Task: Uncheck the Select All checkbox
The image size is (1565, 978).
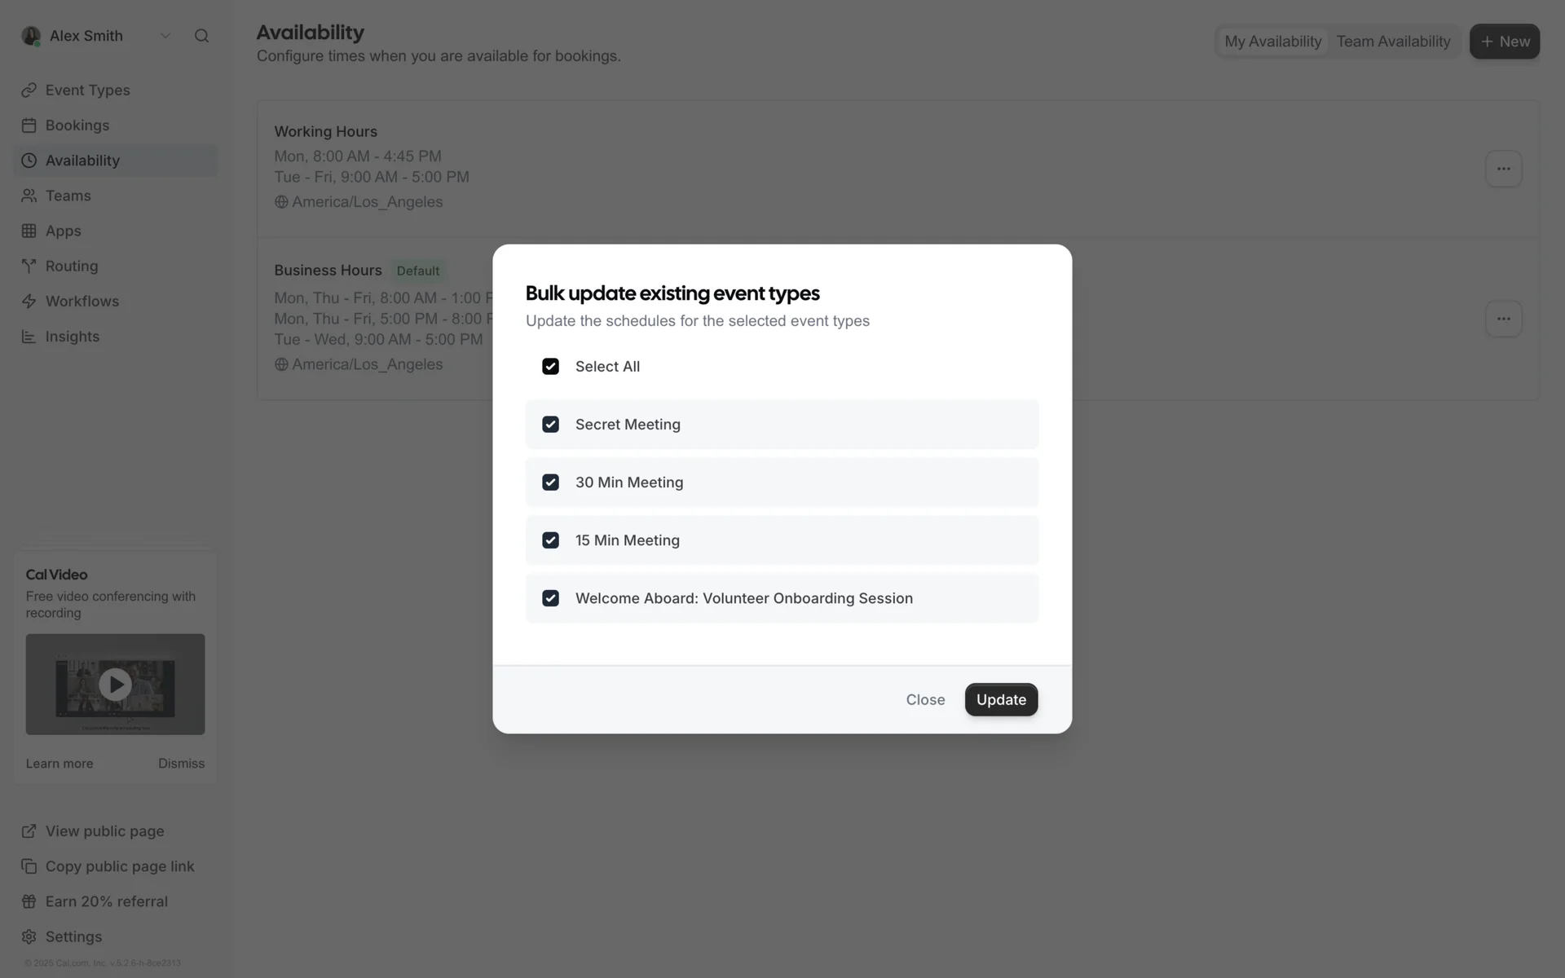Action: tap(551, 367)
